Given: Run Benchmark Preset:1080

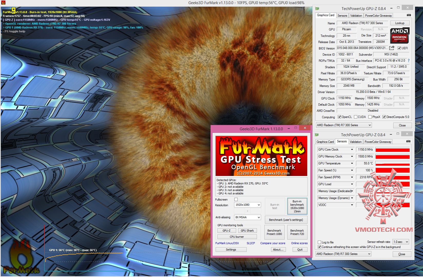Looking at the screenshot, I should (x=274, y=232).
